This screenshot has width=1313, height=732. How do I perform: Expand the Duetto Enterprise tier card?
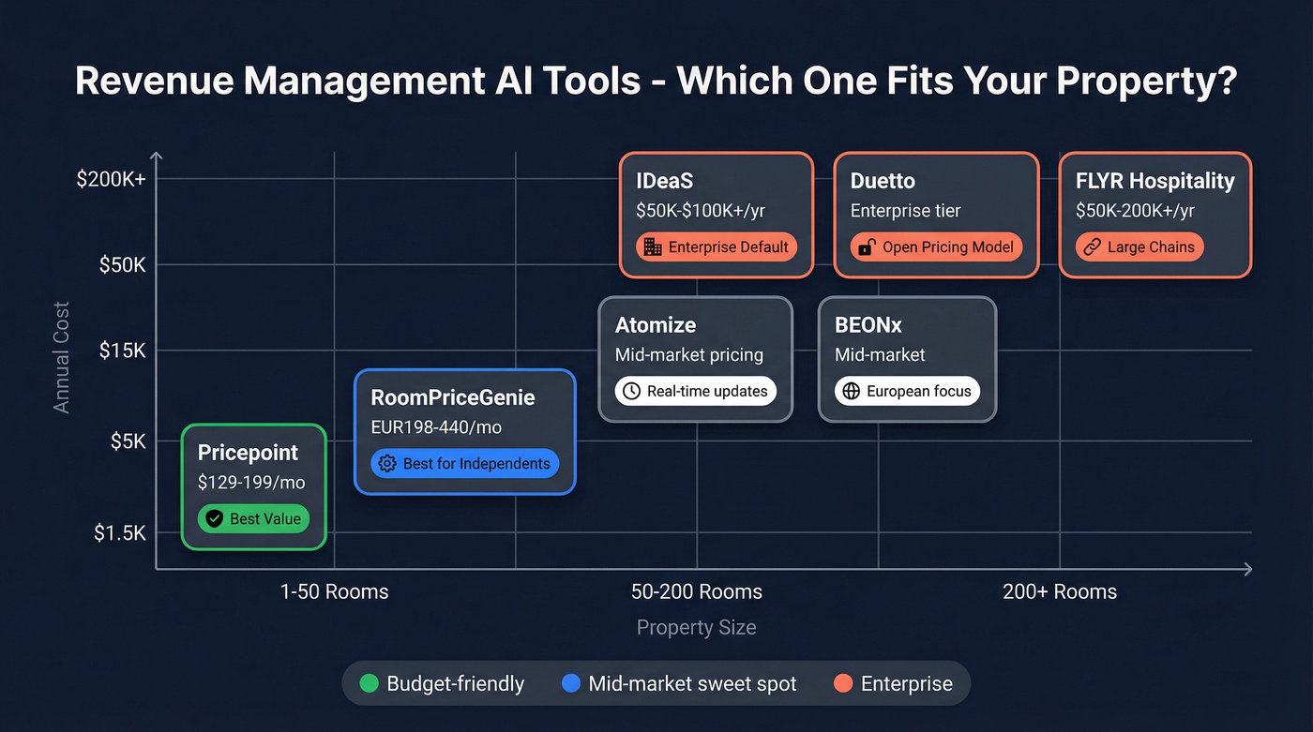935,214
